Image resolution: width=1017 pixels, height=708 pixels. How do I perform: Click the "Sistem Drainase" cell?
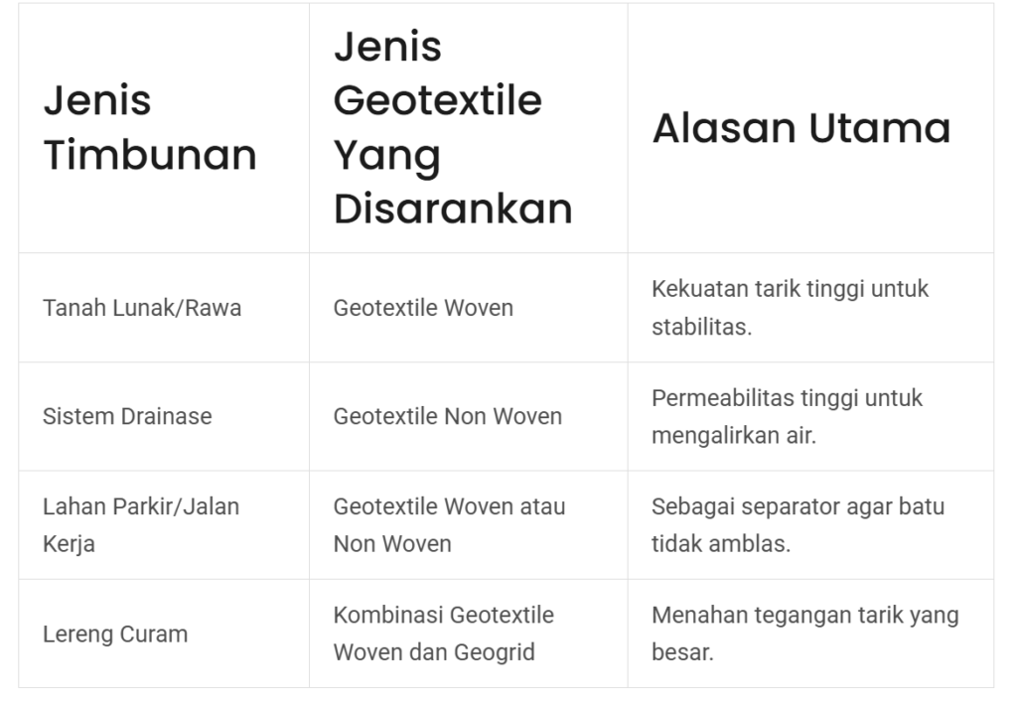click(x=127, y=416)
